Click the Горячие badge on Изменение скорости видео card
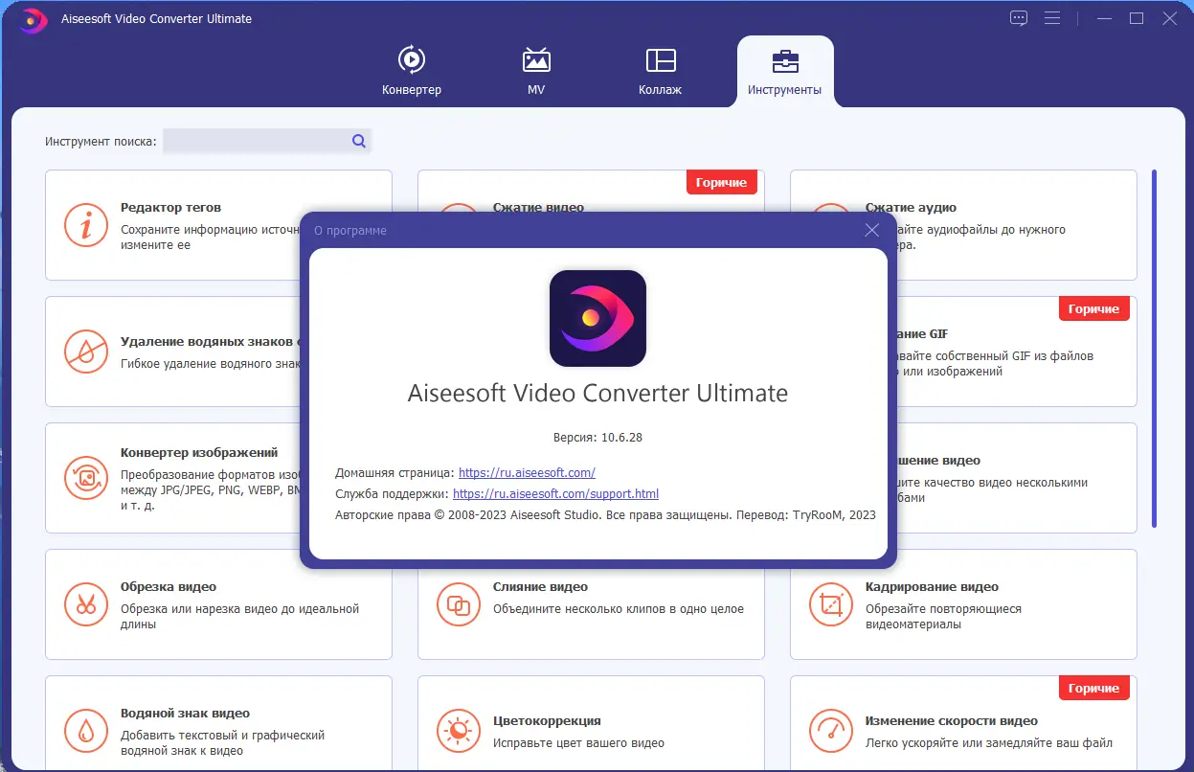The image size is (1194, 772). click(1094, 688)
